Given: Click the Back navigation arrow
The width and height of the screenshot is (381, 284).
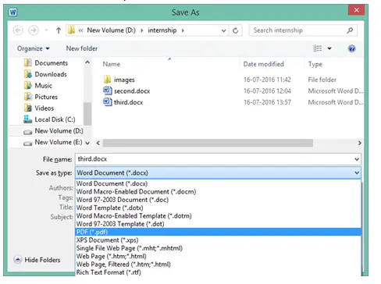Looking at the screenshot, I should 18,30.
